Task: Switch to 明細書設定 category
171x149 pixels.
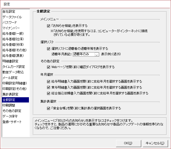Action: tap(10, 61)
